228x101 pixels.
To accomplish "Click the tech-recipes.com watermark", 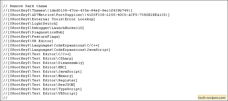I will pos(212,97).
